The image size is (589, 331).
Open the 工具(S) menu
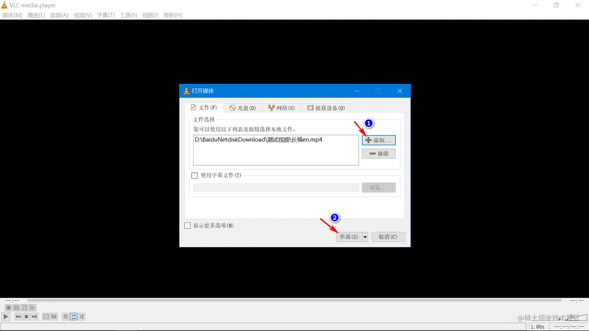(129, 15)
